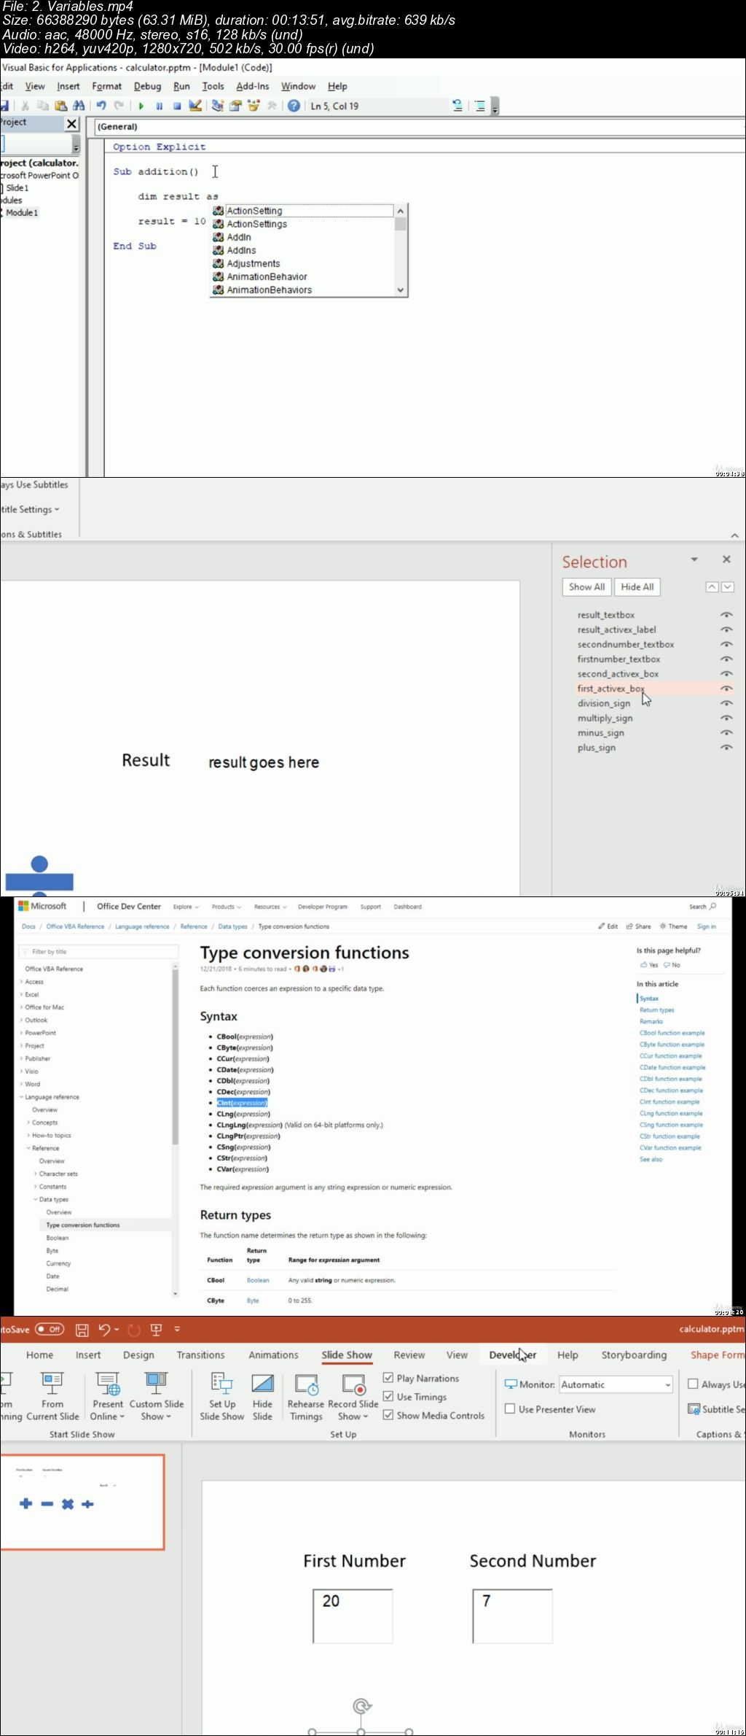This screenshot has width=746, height=1736.
Task: Open Custom Slide Show option
Action: [x=156, y=1397]
